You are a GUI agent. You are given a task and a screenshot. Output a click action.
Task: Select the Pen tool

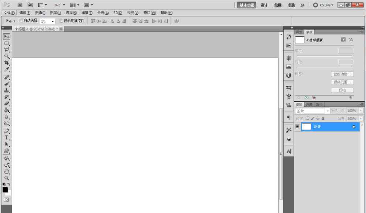[7, 131]
